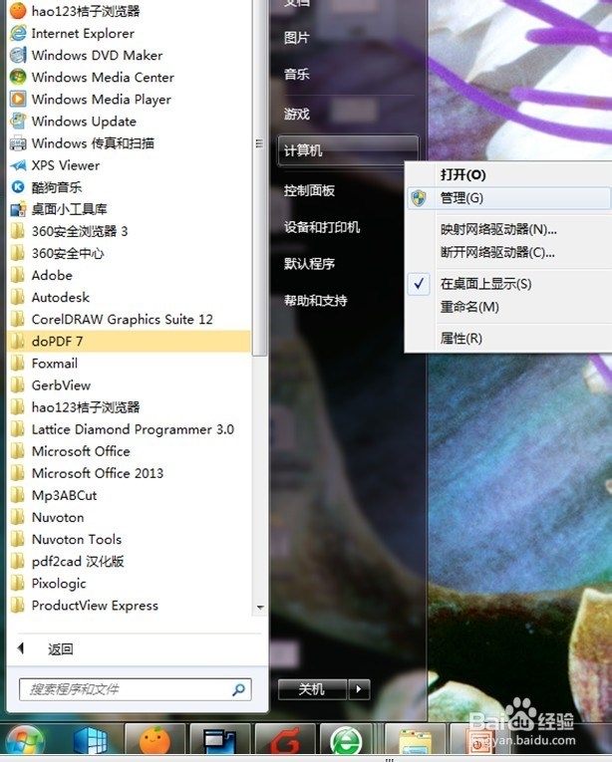The height and width of the screenshot is (762, 612).
Task: Open 默认程序 link
Action: tap(309, 264)
